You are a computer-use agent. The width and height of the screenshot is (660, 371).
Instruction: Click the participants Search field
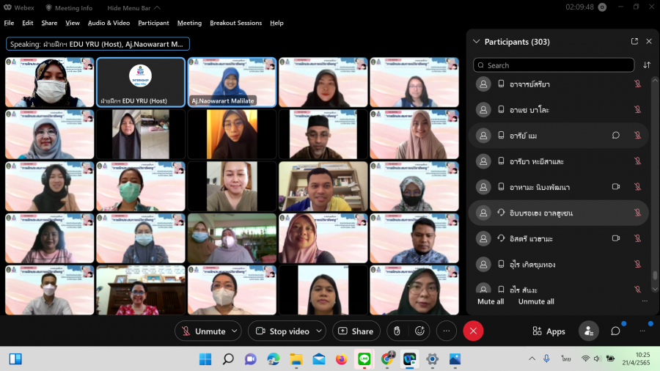pyautogui.click(x=554, y=65)
